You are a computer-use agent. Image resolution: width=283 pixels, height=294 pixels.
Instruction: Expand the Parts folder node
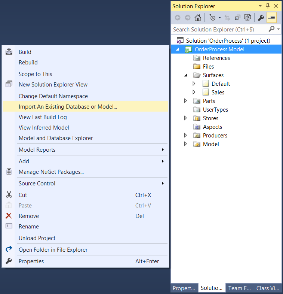tap(186, 101)
